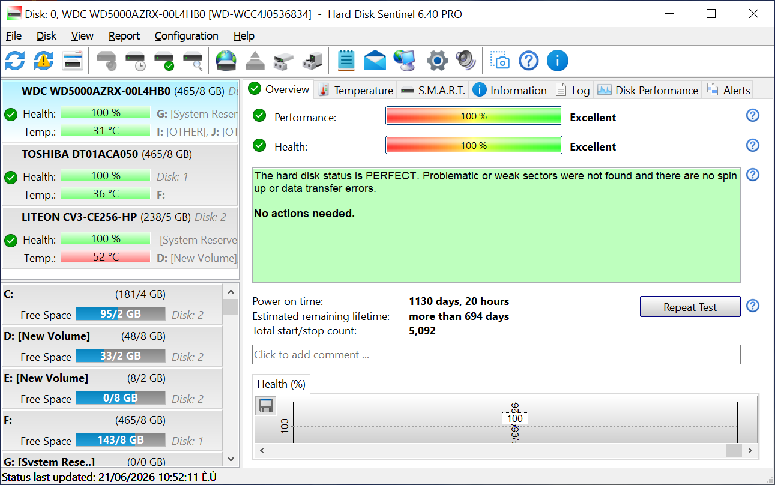The height and width of the screenshot is (485, 775).
Task: Click the '1130 days, 20 hours' power on value
Action: (x=459, y=301)
